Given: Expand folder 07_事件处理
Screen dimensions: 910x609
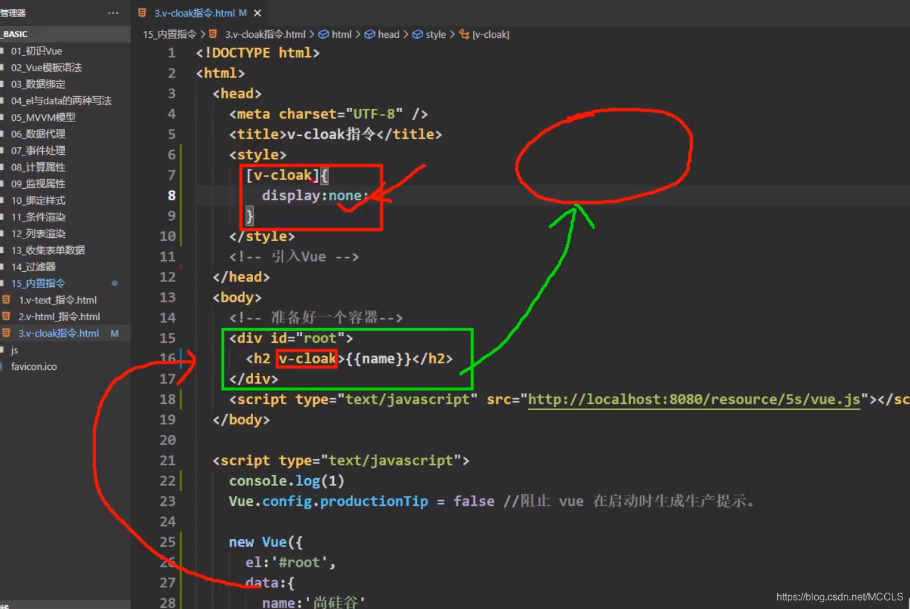Looking at the screenshot, I should pyautogui.click(x=38, y=150).
